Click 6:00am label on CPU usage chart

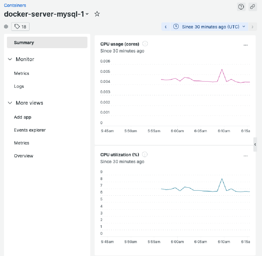[x=177, y=131]
